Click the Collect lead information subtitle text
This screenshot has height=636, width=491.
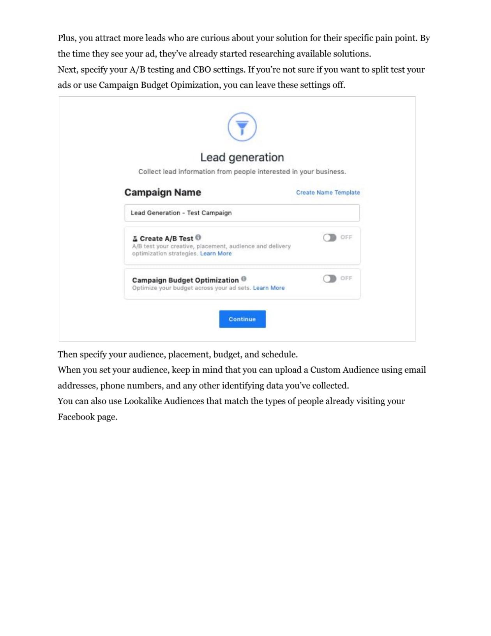[242, 171]
